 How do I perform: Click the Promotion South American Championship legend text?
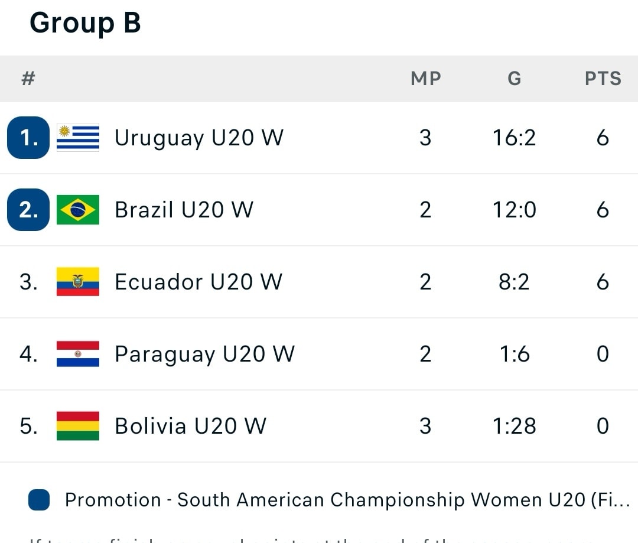click(x=347, y=500)
